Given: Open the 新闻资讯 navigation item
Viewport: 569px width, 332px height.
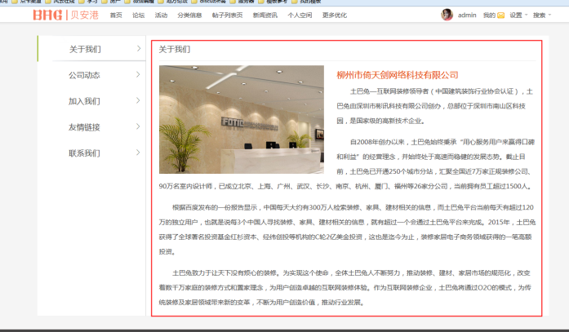Looking at the screenshot, I should point(264,15).
